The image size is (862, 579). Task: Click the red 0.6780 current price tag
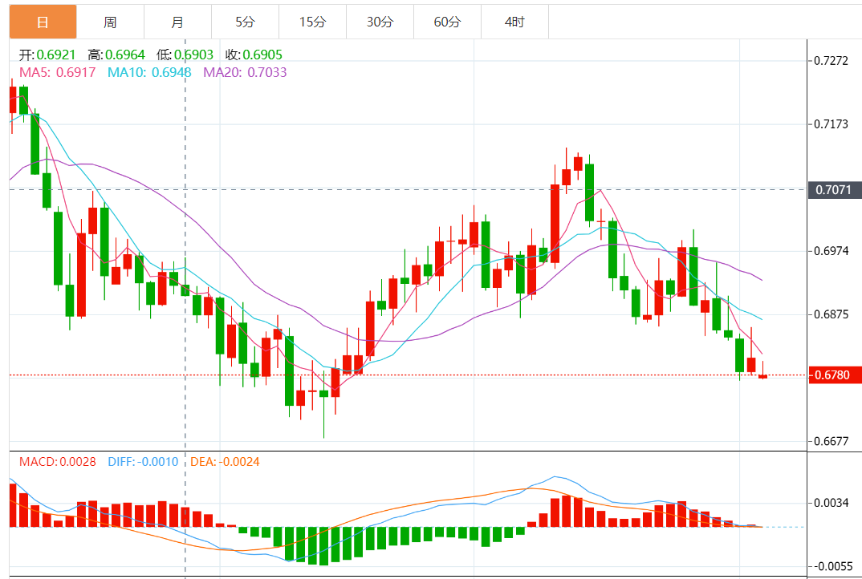coord(835,375)
